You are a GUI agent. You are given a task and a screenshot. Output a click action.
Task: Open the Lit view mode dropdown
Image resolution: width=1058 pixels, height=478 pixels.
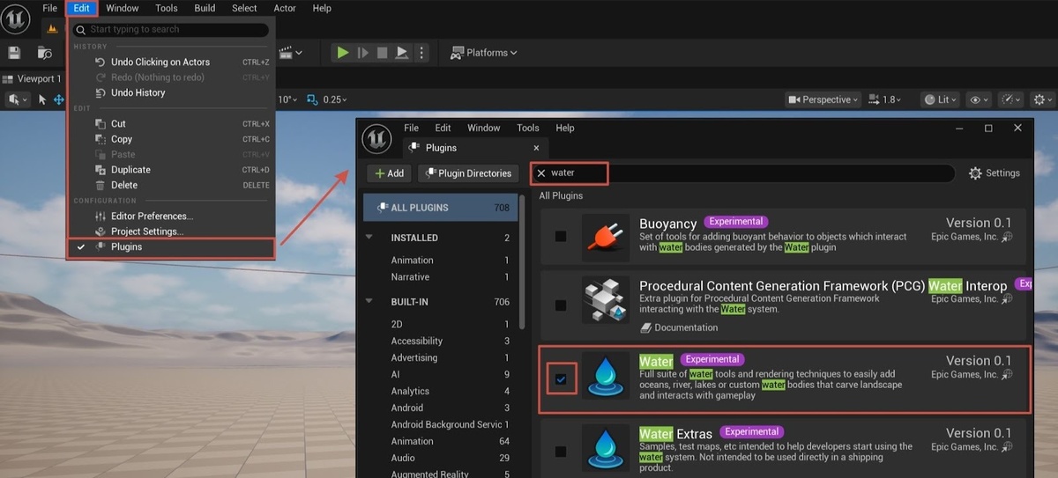[940, 99]
